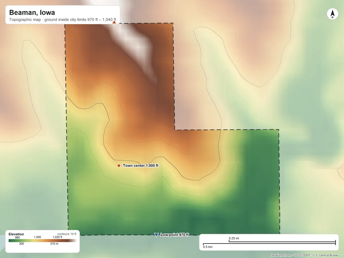The image size is (344, 258).
Task: Click the topographic map subtitle with elevation range
Action: point(62,20)
